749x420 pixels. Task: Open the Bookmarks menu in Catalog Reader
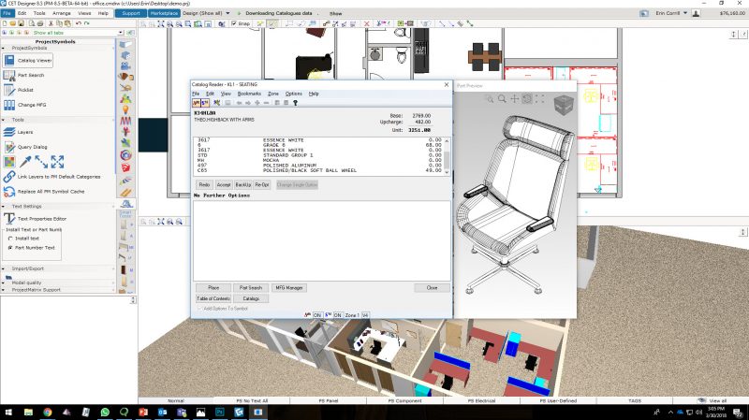(249, 94)
